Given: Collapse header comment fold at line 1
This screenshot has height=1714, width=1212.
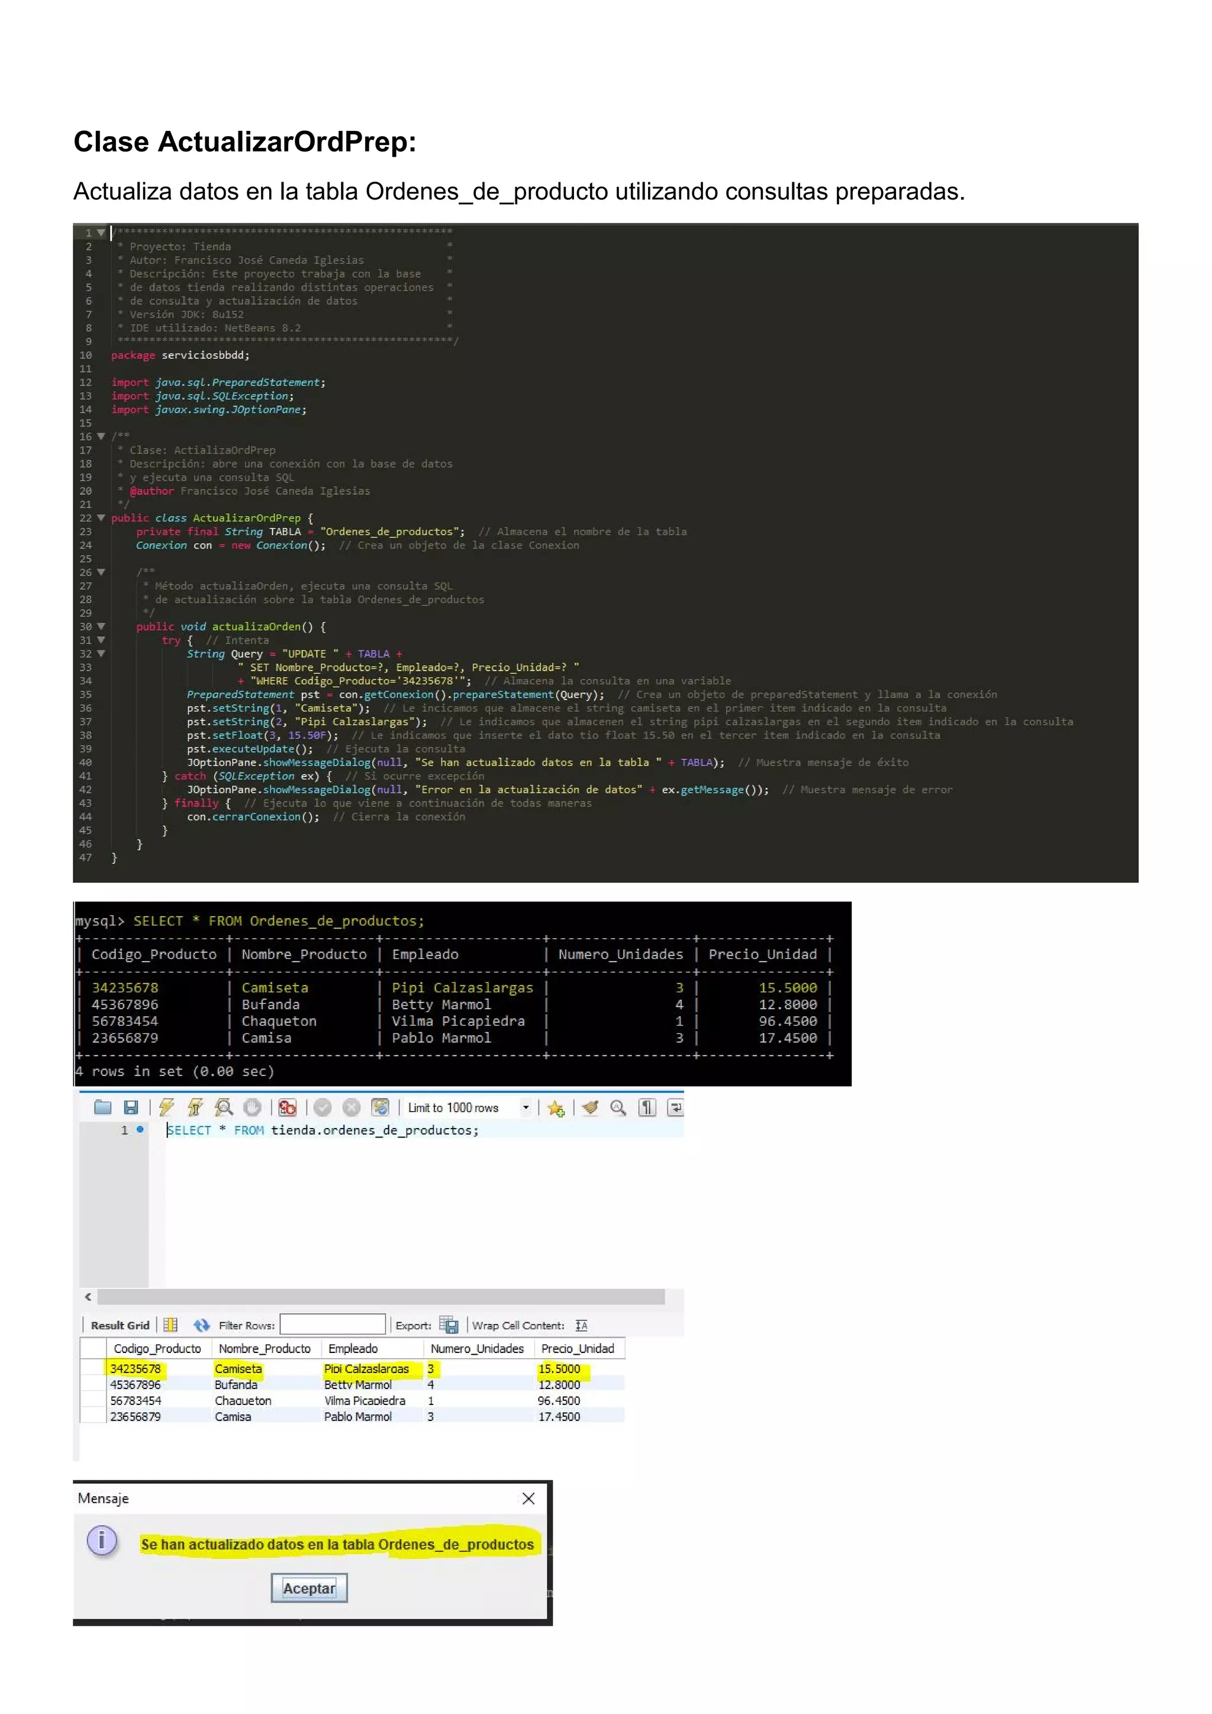Looking at the screenshot, I should (101, 233).
